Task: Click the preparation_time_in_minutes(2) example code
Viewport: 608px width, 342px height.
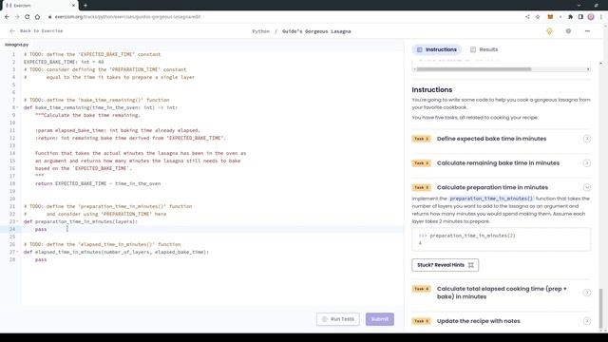Action: 472,236
